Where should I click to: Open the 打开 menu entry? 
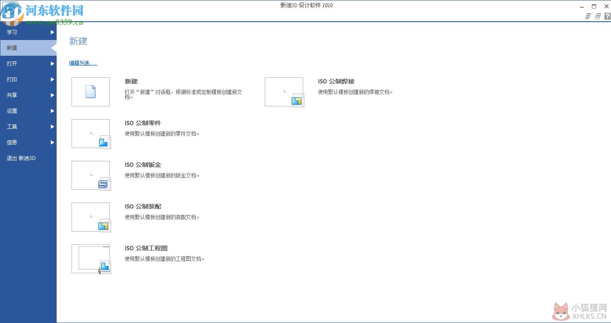coord(28,64)
